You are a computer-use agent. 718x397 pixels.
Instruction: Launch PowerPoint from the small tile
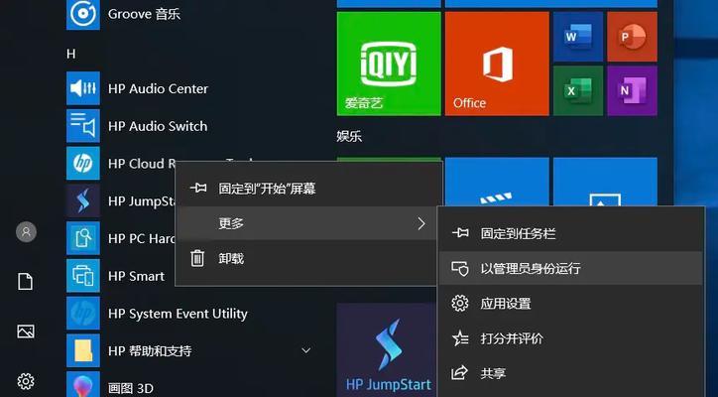632,37
